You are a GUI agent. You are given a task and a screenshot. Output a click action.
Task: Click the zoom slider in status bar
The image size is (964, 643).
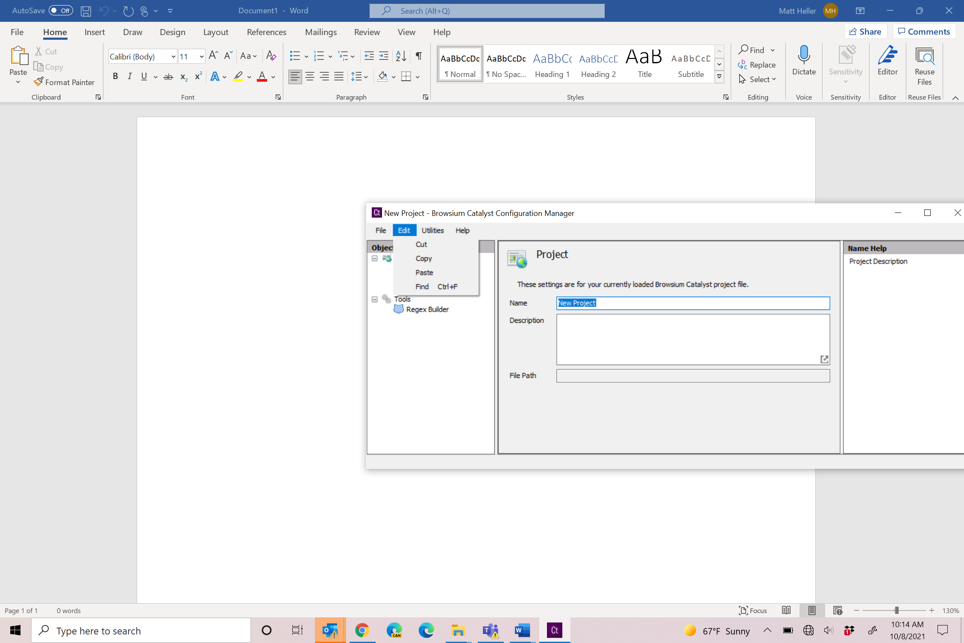coord(896,611)
